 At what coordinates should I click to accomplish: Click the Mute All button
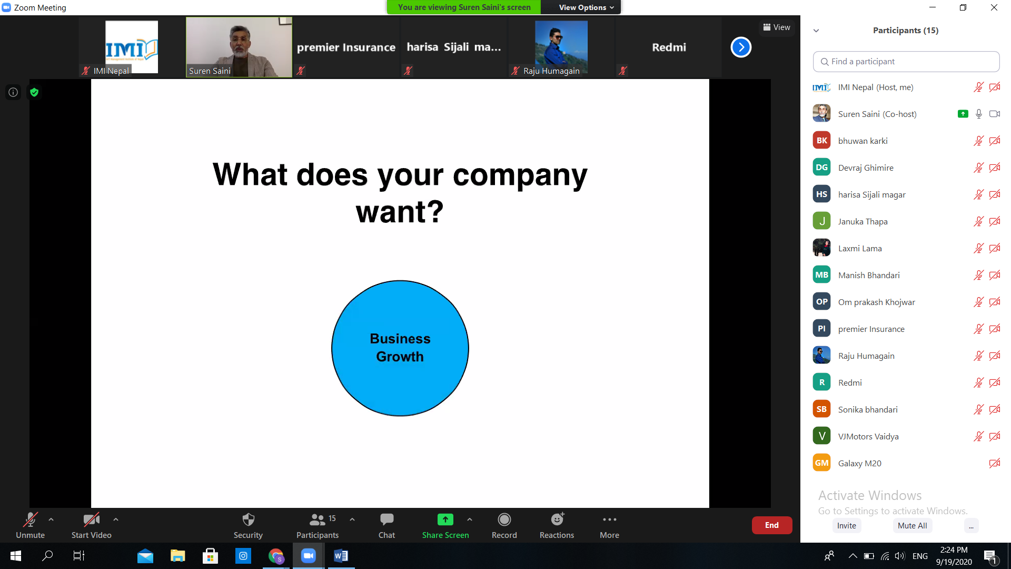click(912, 525)
